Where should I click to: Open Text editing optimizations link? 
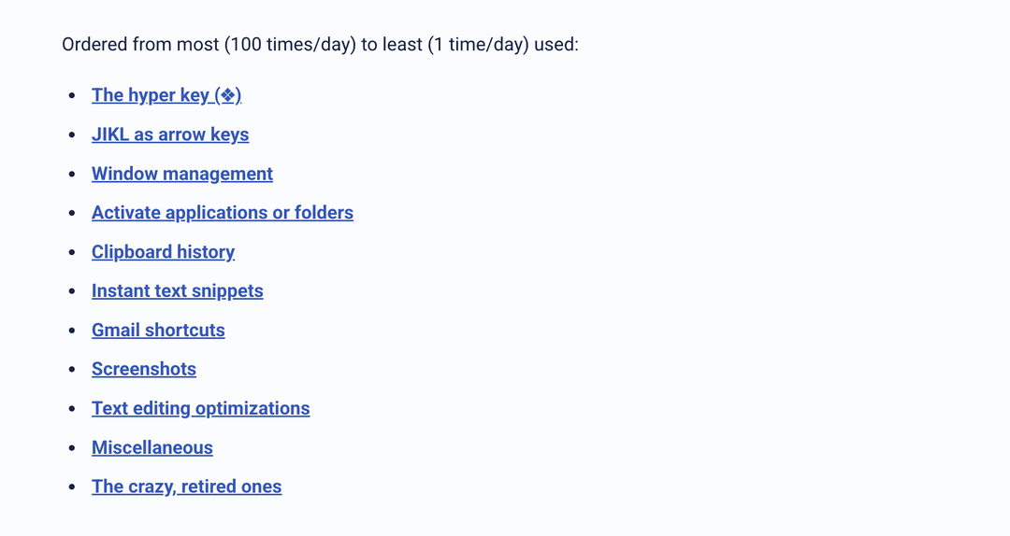[200, 409]
